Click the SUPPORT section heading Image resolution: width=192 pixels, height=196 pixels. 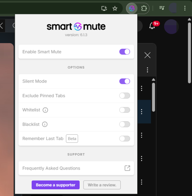[76, 155]
